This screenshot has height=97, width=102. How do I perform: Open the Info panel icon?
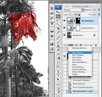[x=52, y=44]
